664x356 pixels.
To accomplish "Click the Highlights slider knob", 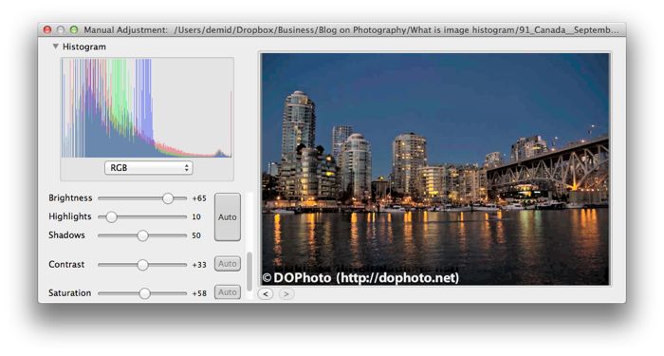I will [111, 217].
